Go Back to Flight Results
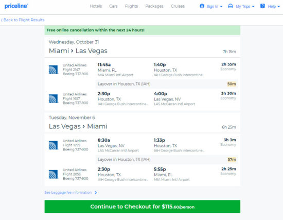 [23, 20]
